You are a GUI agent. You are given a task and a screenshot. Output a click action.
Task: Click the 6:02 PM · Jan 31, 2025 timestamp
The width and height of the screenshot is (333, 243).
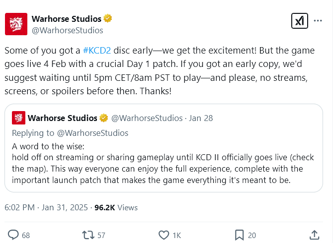point(46,207)
